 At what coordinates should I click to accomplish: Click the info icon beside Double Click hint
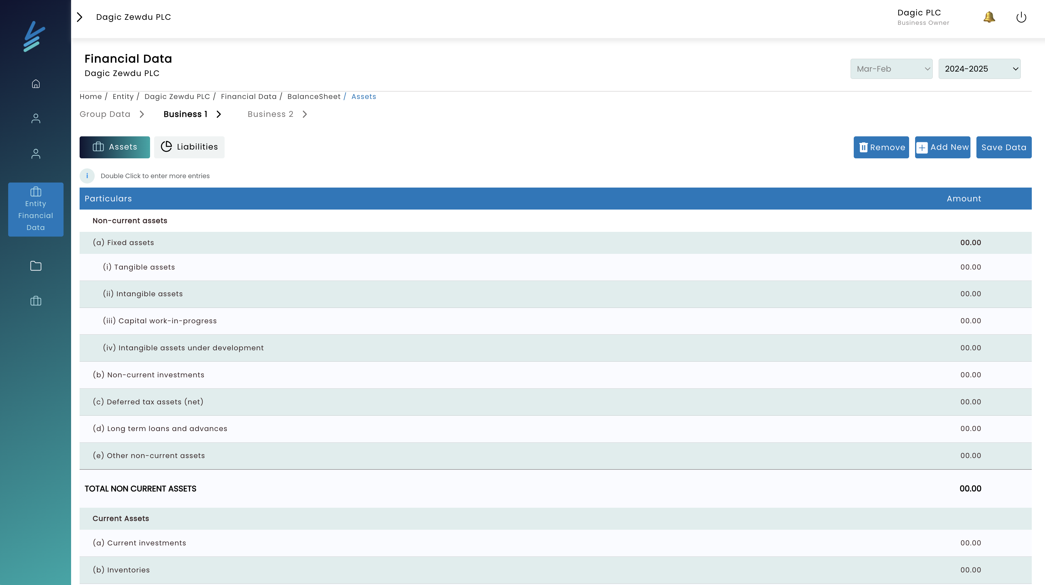coord(87,176)
